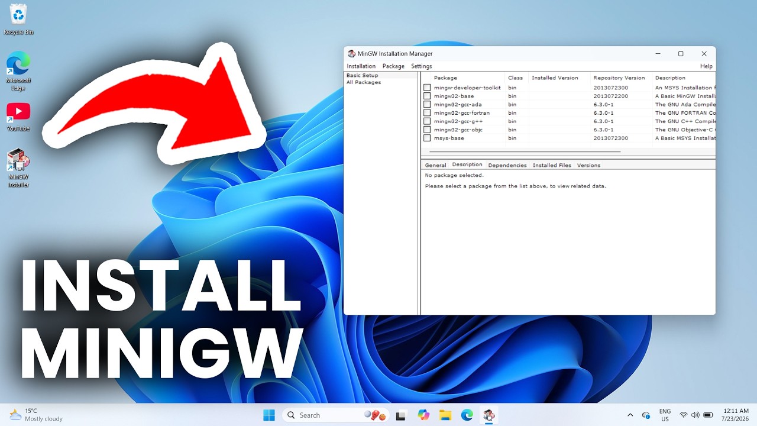757x426 pixels.
Task: Open the clock showing 12:11 AM
Action: (x=736, y=415)
